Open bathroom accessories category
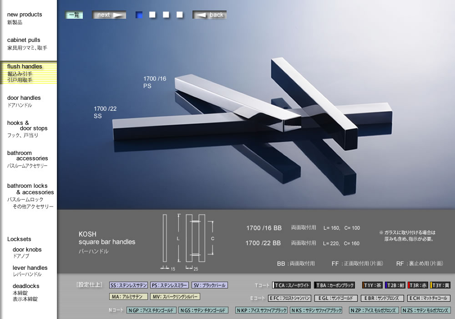This screenshot has height=319, width=455. (27, 159)
